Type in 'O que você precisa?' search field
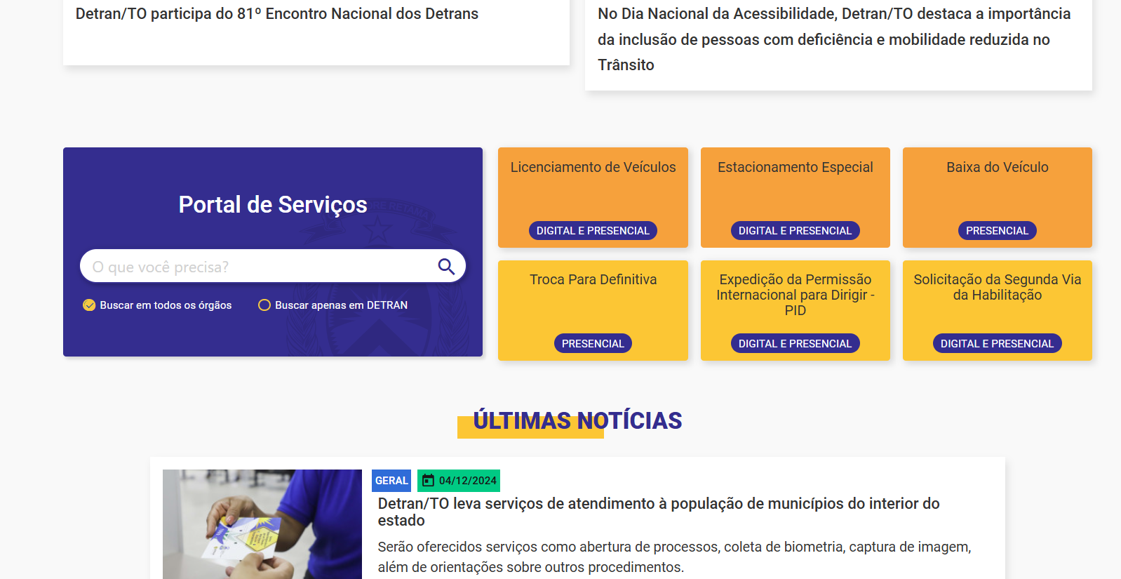This screenshot has width=1121, height=579. tap(260, 267)
